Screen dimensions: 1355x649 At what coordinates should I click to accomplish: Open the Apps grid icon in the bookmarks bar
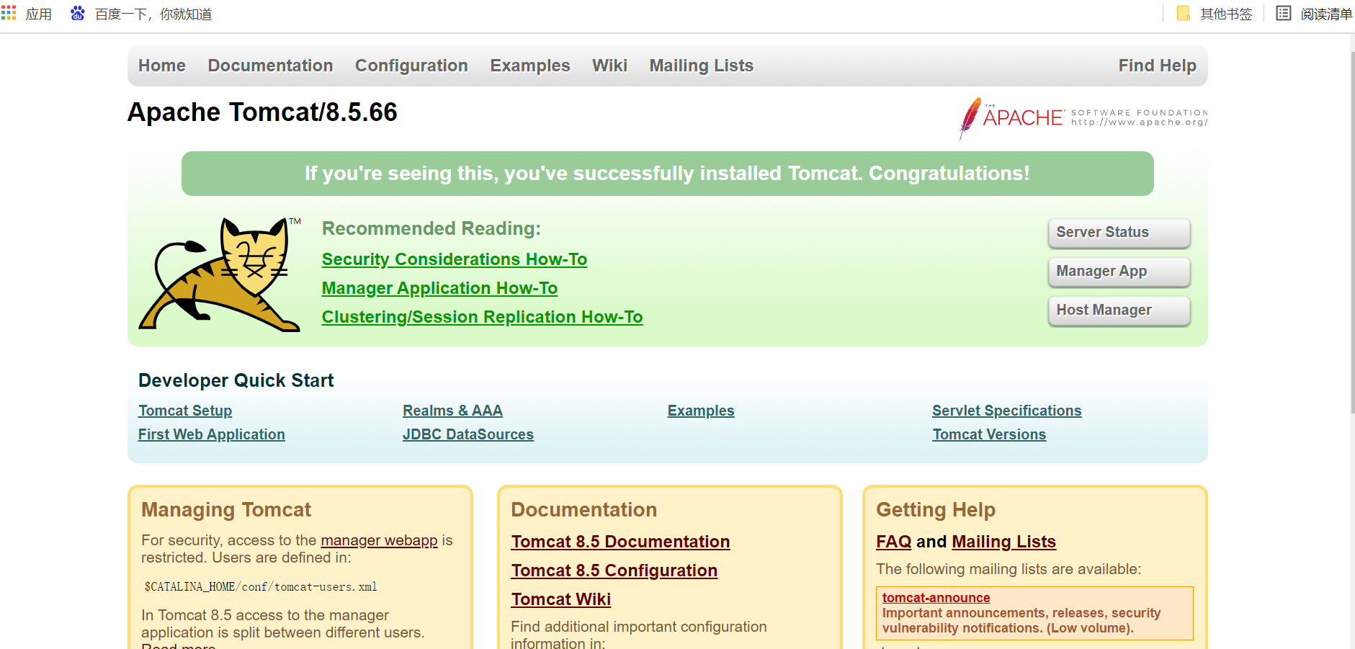click(9, 13)
